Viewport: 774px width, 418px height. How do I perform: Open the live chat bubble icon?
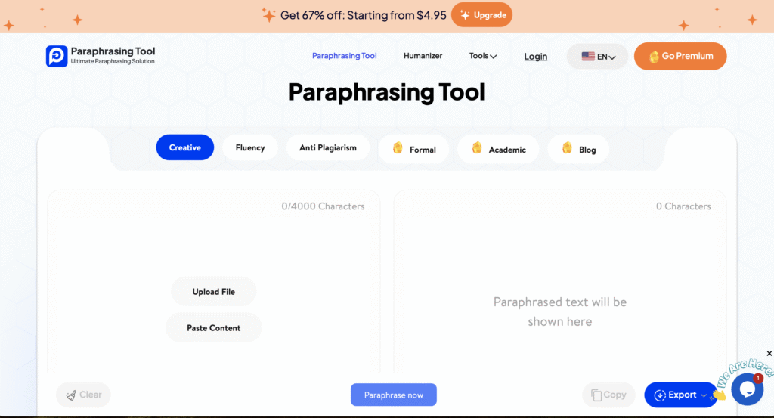tap(747, 389)
